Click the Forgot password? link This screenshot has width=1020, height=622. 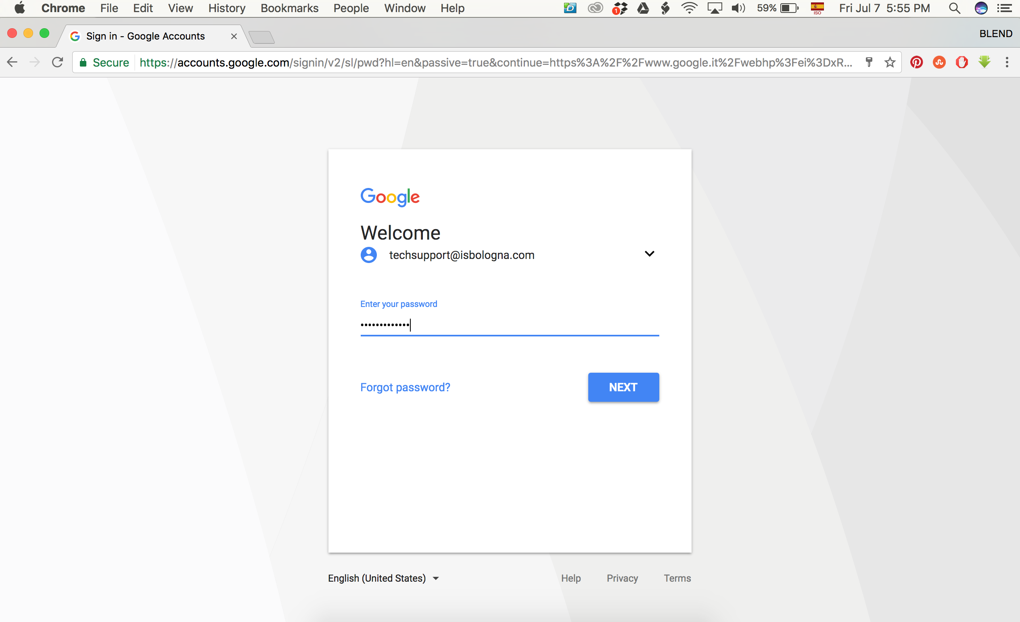click(405, 387)
